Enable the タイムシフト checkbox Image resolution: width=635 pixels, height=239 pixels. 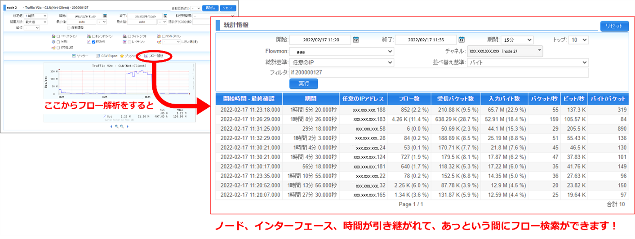(129, 36)
